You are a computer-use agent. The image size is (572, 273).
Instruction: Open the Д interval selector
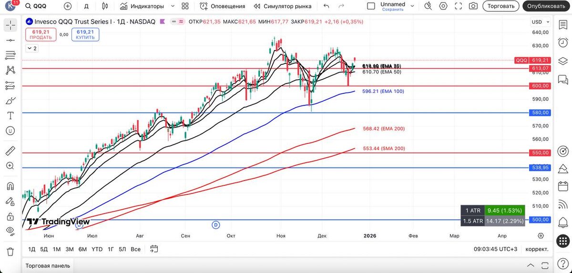tap(86, 6)
